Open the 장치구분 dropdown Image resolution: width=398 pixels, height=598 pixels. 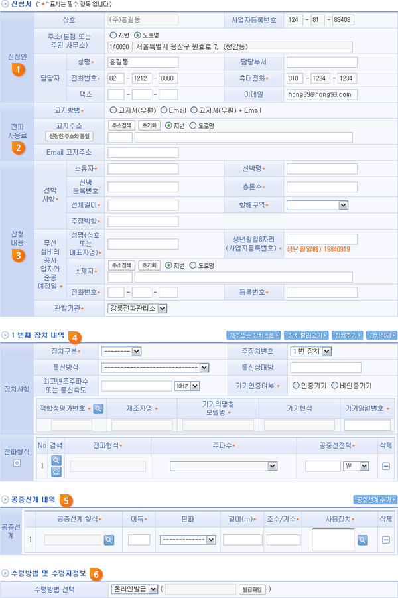coord(121,352)
